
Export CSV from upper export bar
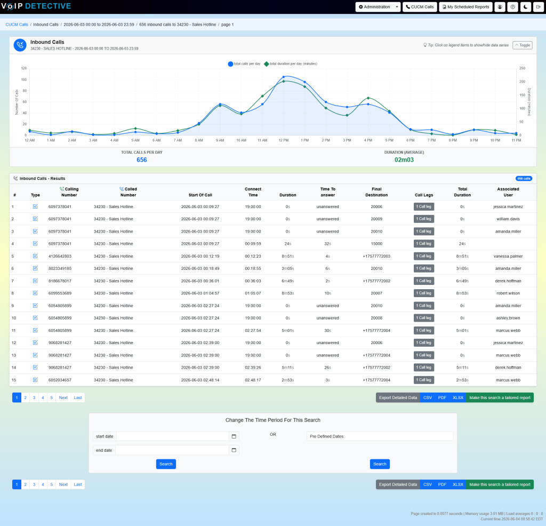tap(428, 397)
